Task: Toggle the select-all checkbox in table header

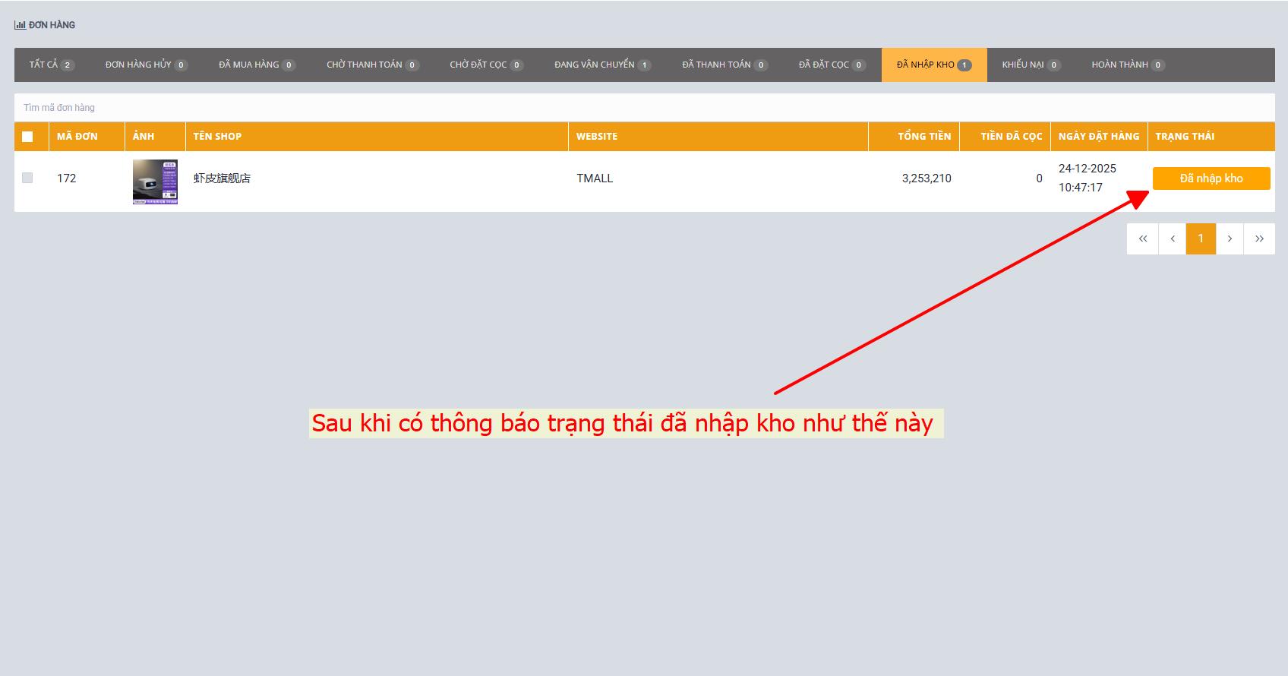Action: point(27,137)
